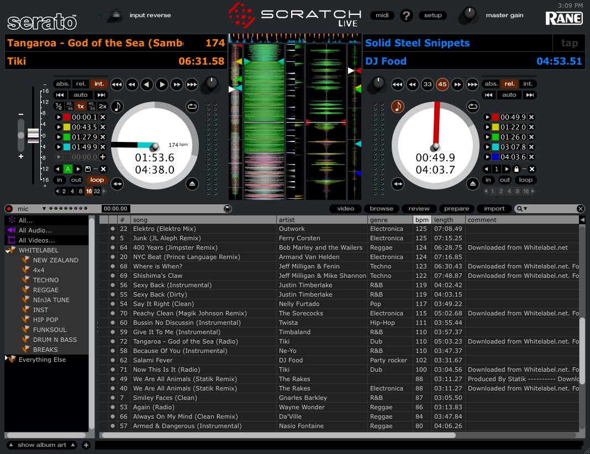Open the help question mark icon
590x454 pixels.
coord(407,15)
